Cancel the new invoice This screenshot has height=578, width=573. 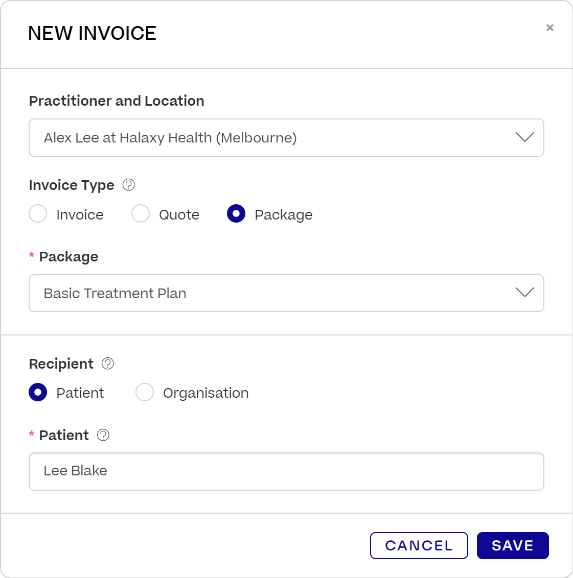(x=419, y=545)
